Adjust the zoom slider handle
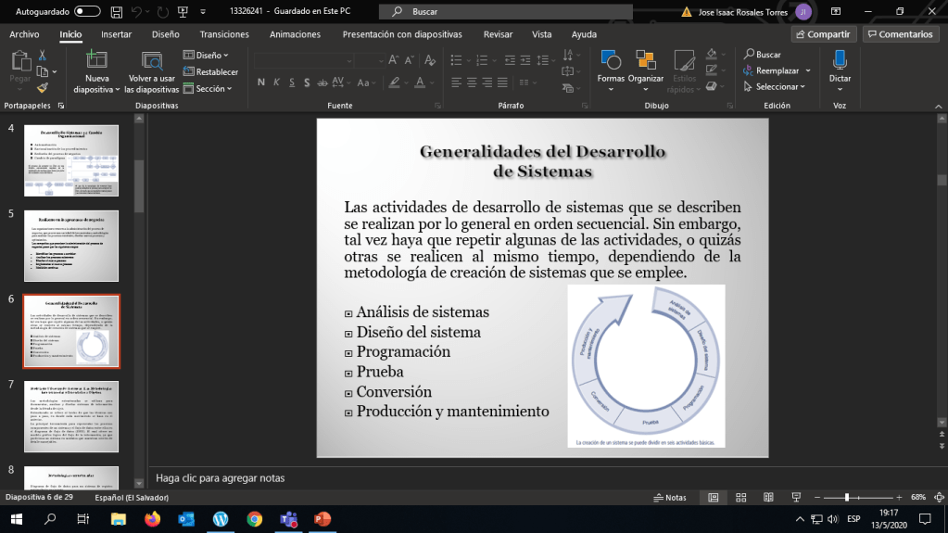 (x=846, y=498)
